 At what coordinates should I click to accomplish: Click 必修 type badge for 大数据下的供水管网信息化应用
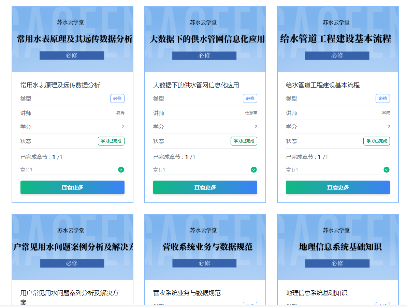[x=250, y=98]
